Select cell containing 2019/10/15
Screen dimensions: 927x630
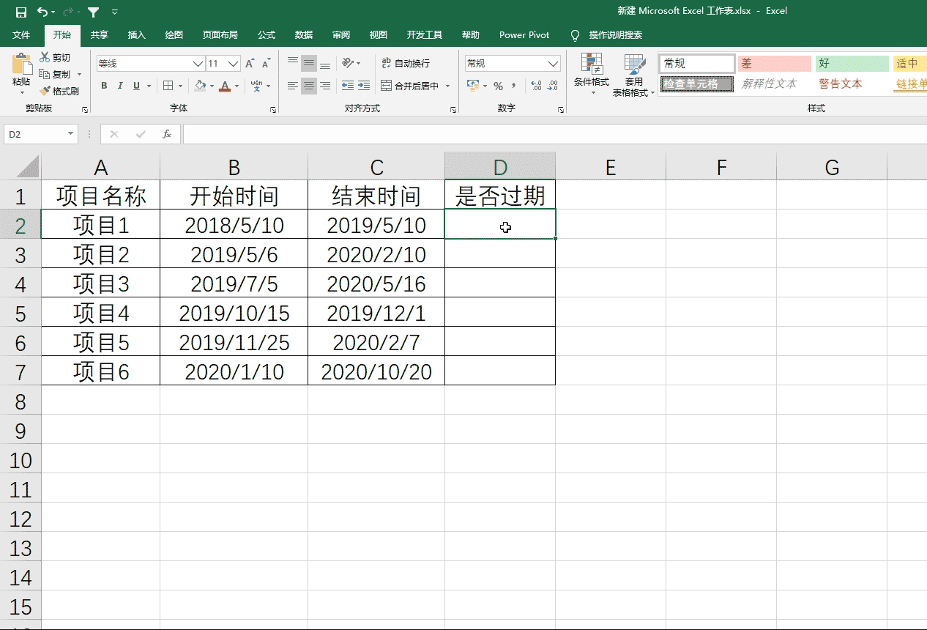(x=234, y=314)
